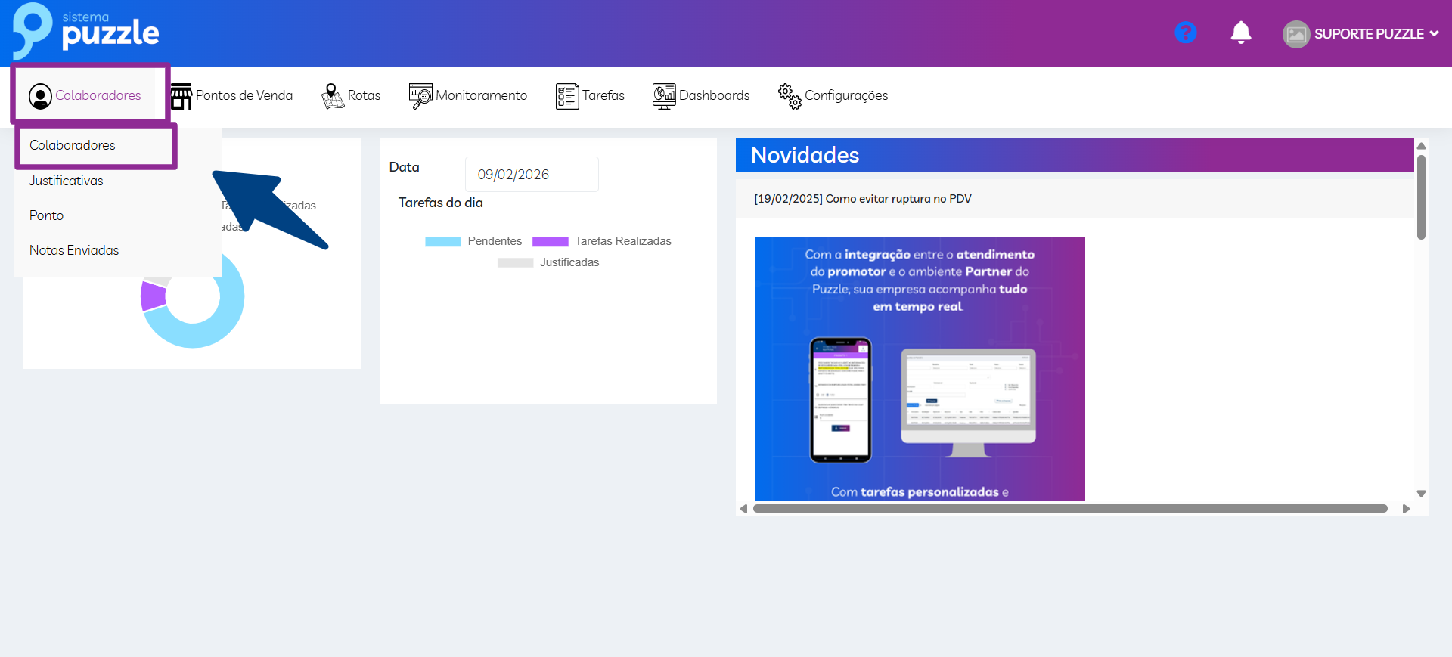Toggle Justificadas legend series
This screenshot has width=1452, height=657.
click(x=548, y=262)
